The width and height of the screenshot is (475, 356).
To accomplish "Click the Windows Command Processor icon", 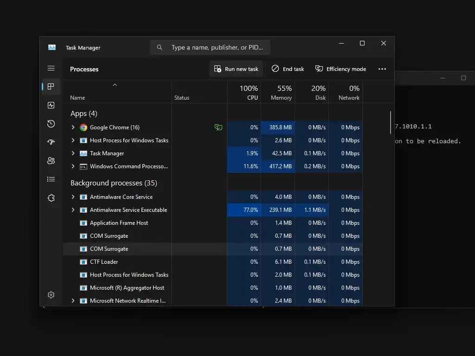I will point(83,166).
